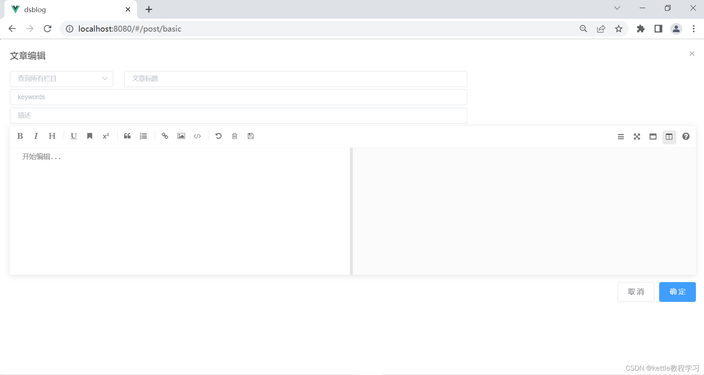Open Chrome's three-dot menu
The width and height of the screenshot is (704, 375).
pyautogui.click(x=694, y=29)
